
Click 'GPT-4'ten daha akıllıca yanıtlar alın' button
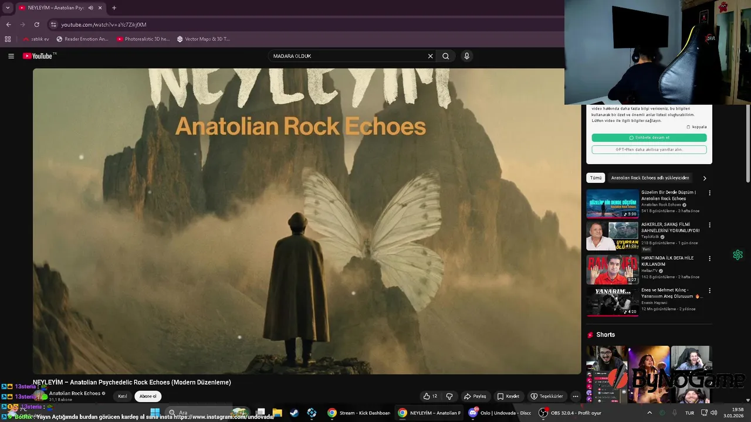click(649, 149)
